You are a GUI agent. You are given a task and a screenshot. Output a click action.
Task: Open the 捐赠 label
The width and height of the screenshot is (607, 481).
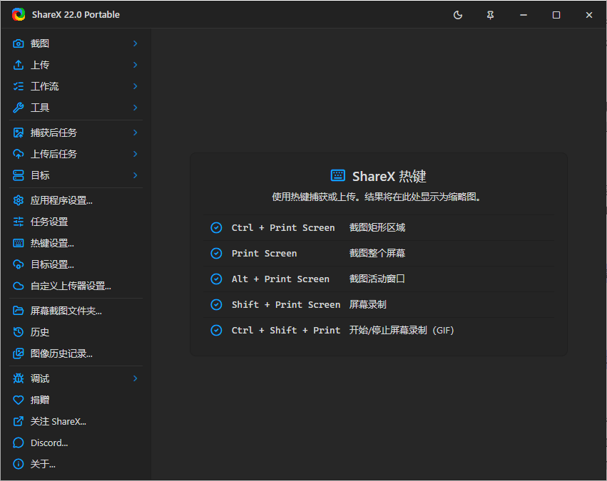(x=40, y=400)
